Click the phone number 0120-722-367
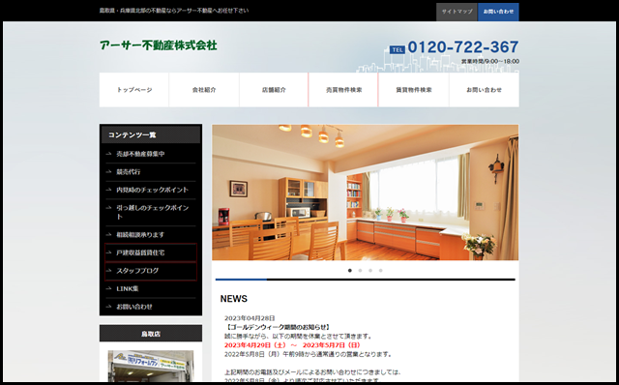 click(463, 47)
